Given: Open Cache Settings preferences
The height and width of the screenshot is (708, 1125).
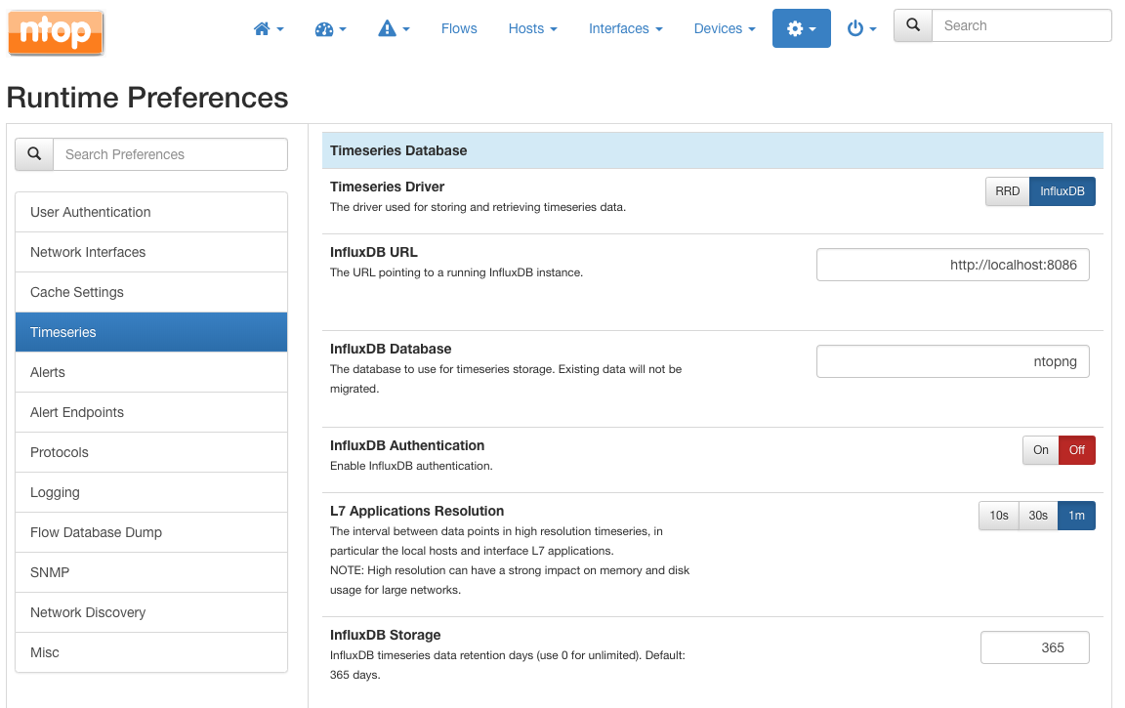Looking at the screenshot, I should coord(151,293).
